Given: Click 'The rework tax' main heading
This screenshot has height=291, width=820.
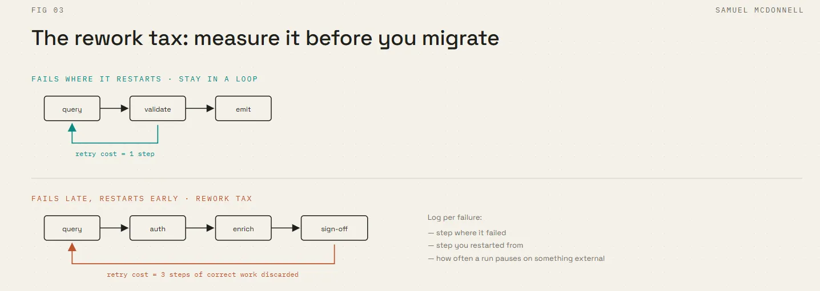Looking at the screenshot, I should click(265, 38).
